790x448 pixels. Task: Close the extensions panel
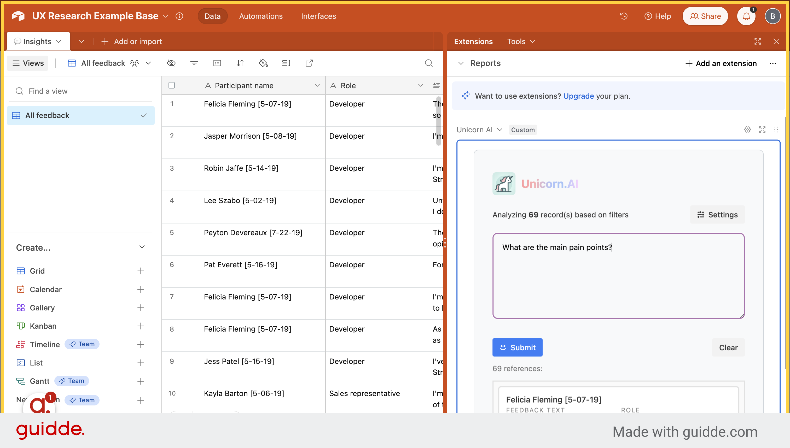tap(776, 42)
